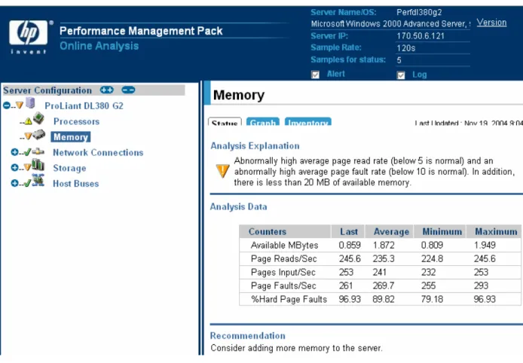This screenshot has width=523, height=363.
Task: Select Processors in server tree
Action: pos(76,121)
